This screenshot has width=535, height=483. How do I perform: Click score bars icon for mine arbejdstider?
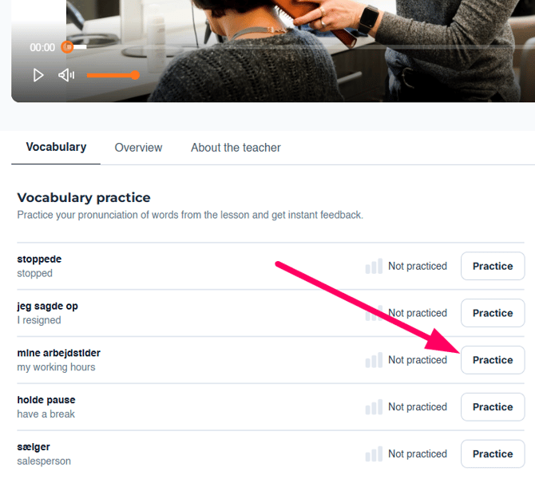pos(373,360)
